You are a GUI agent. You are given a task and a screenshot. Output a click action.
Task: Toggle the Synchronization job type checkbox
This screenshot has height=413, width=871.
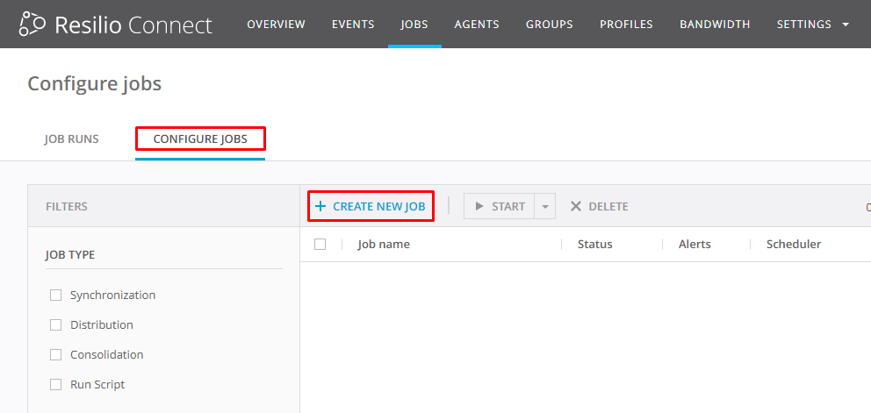point(56,296)
